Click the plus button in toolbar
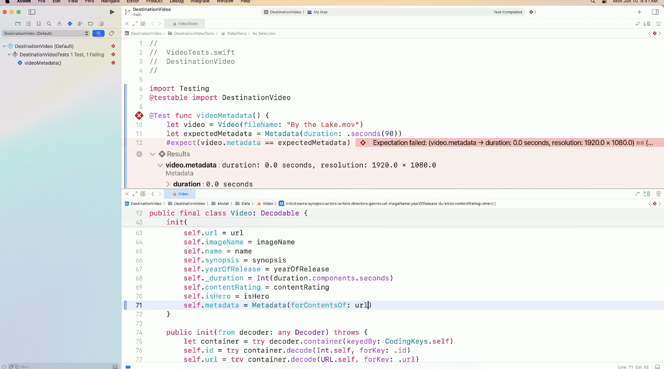This screenshot has height=369, width=664. pos(639,12)
